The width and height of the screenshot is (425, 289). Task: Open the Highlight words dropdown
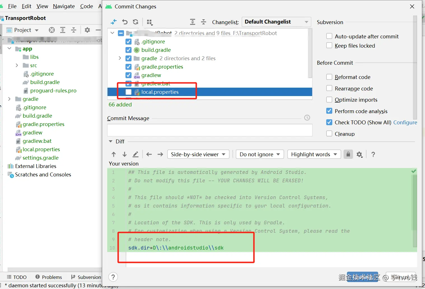[314, 154]
